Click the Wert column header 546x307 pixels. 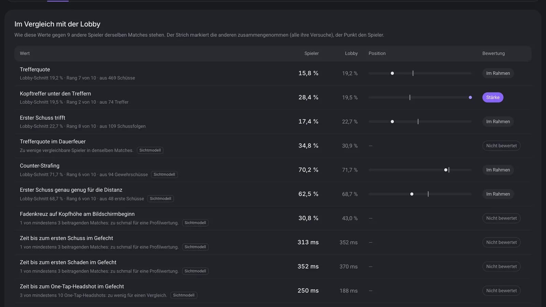(25, 53)
